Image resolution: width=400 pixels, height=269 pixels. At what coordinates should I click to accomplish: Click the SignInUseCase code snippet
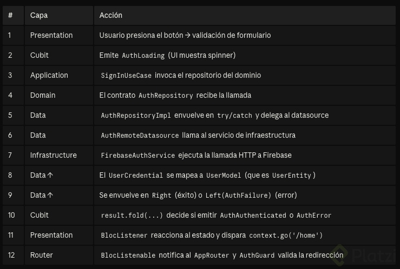pos(126,76)
